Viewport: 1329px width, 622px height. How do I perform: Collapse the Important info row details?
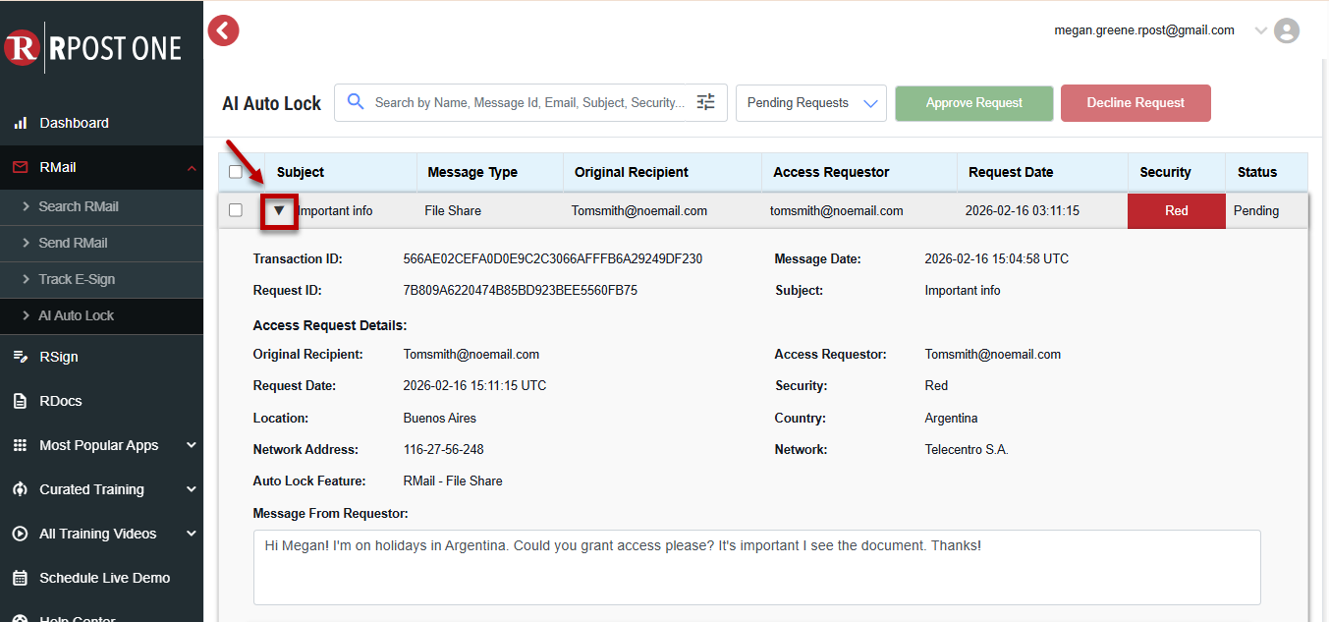[x=279, y=210]
